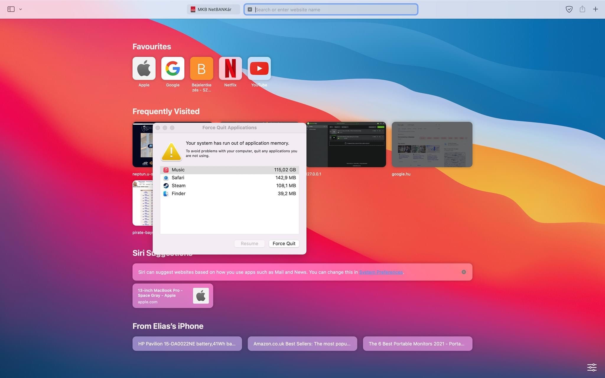
Task: Open start page customization sliders icon
Action: [592, 367]
